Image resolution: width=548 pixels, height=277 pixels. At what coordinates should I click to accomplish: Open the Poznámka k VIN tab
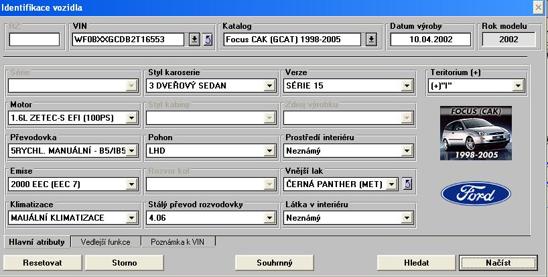(x=178, y=241)
